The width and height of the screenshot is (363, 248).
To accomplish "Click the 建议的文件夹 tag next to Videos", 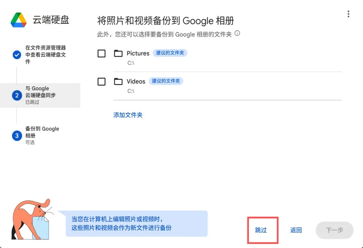I will tap(166, 81).
